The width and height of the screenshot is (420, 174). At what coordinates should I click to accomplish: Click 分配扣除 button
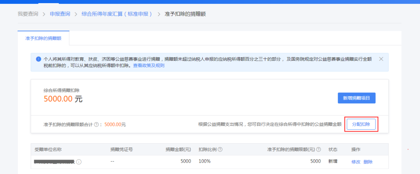(x=361, y=124)
